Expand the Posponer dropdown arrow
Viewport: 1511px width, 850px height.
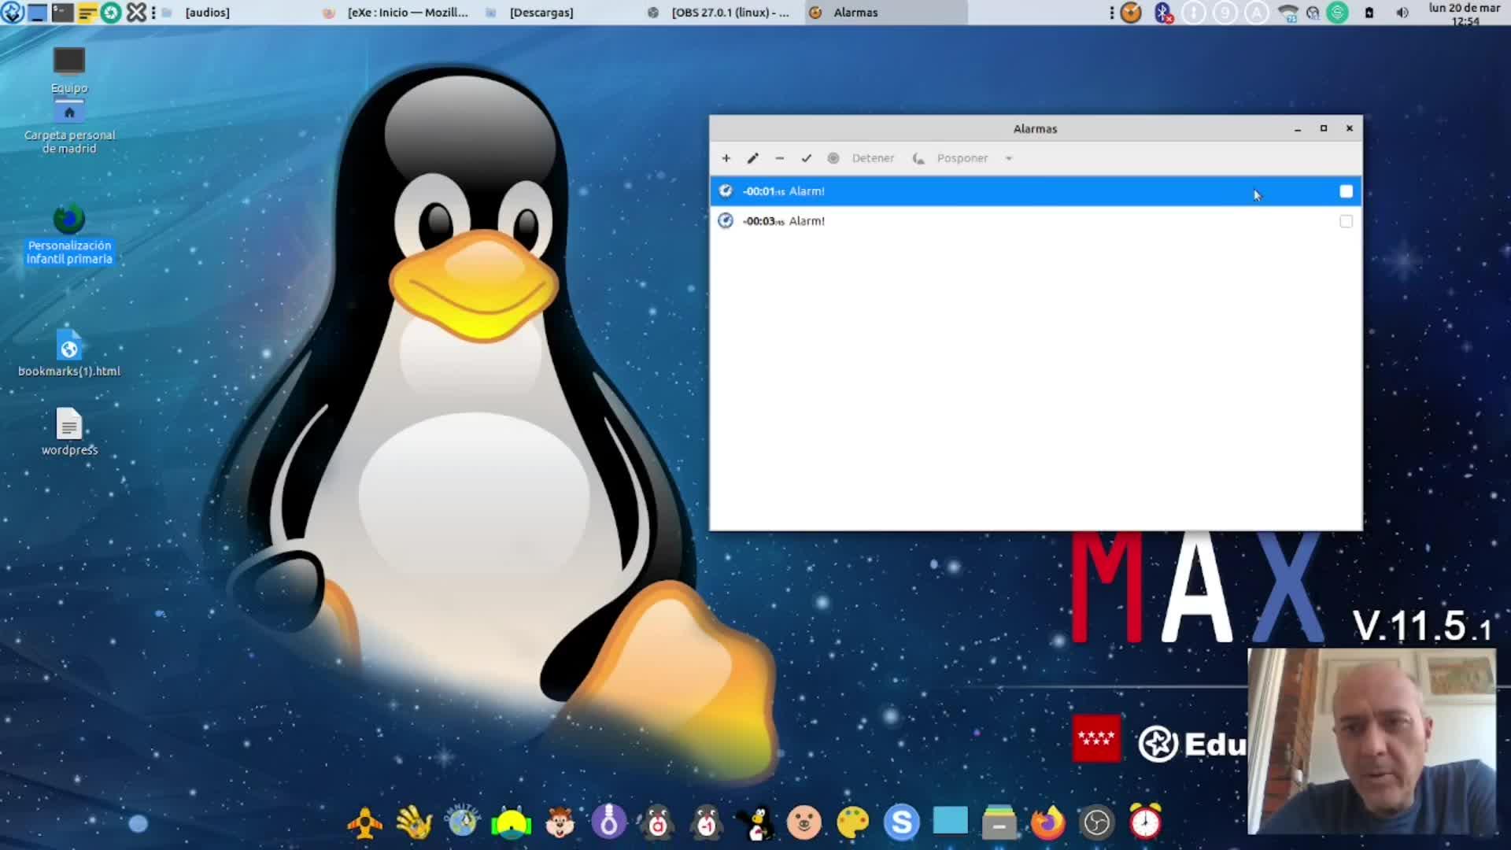[x=1008, y=158]
